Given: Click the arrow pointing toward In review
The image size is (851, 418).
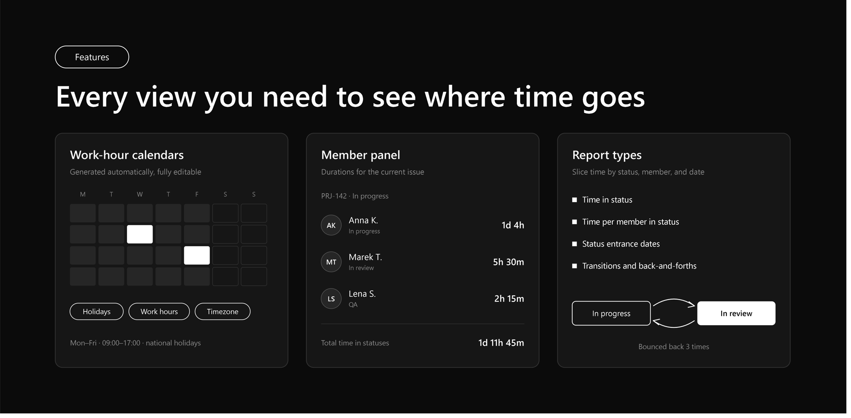Looking at the screenshot, I should 674,303.
